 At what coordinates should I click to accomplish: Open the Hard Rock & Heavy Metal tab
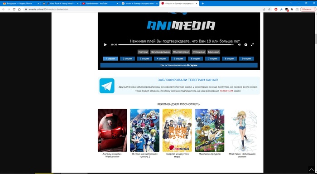pos(61,4)
